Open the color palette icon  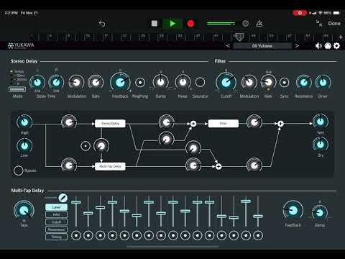(328, 45)
